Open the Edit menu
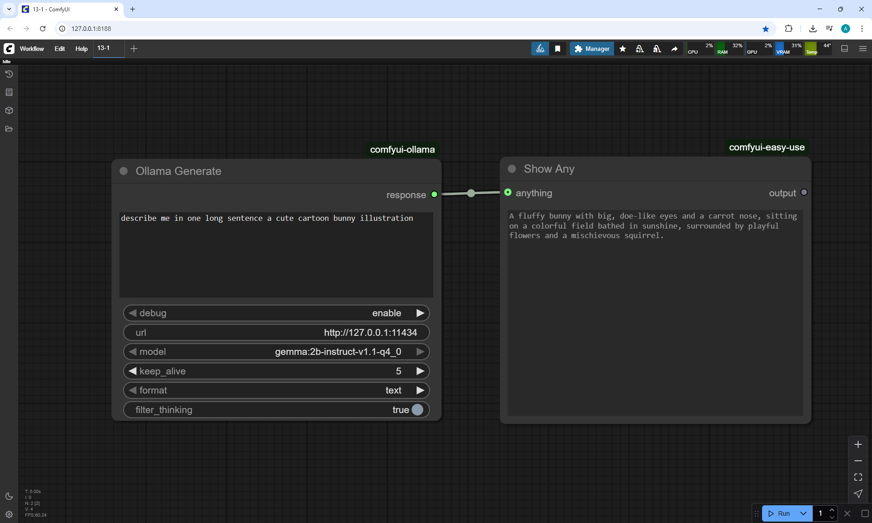The image size is (872, 523). [x=59, y=49]
